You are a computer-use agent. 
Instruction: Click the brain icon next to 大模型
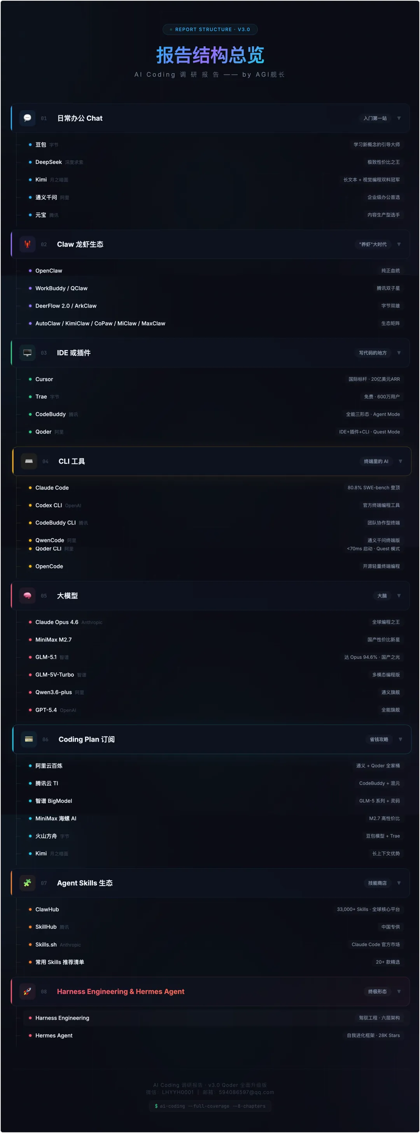pyautogui.click(x=27, y=596)
